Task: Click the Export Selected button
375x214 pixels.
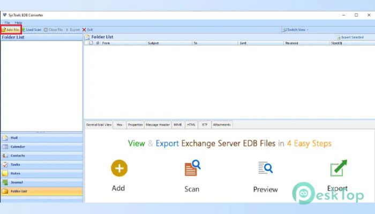Action: pyautogui.click(x=350, y=37)
